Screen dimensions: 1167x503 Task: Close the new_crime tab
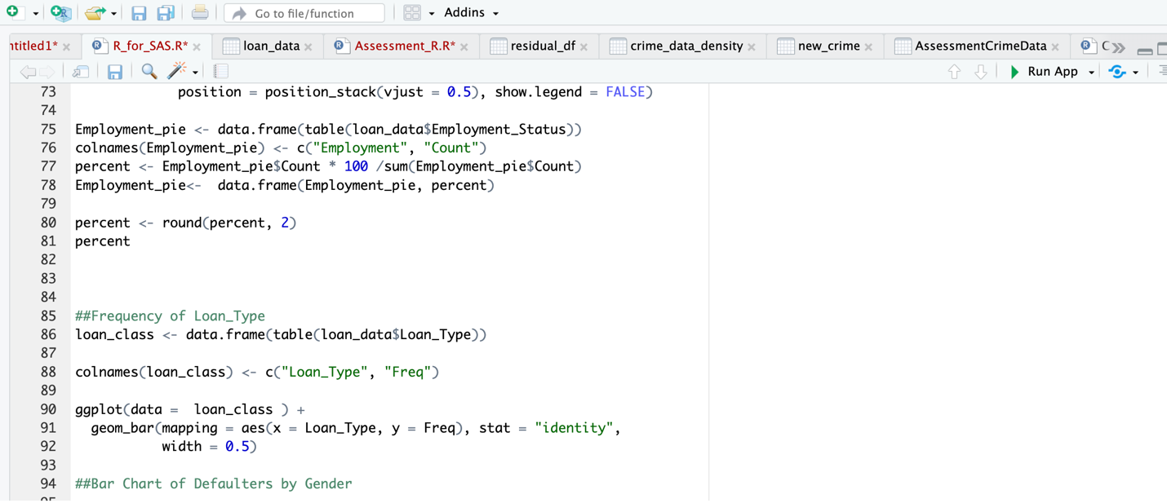868,47
